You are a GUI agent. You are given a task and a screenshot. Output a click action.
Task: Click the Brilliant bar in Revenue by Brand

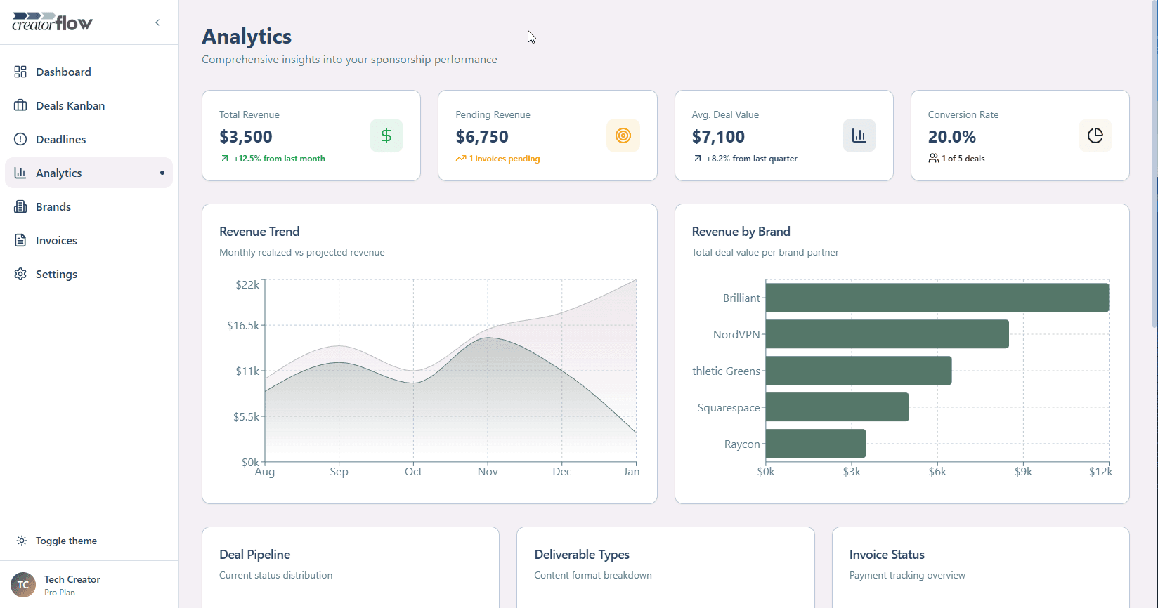[937, 298]
